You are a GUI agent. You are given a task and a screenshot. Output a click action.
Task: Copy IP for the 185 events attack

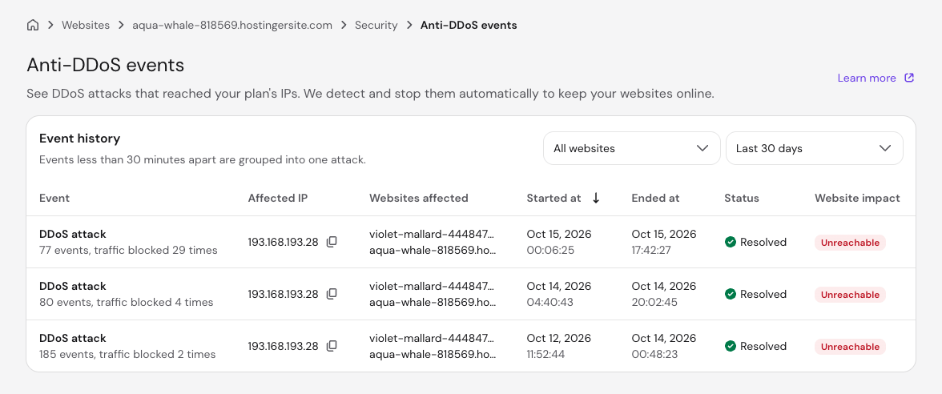[332, 346]
